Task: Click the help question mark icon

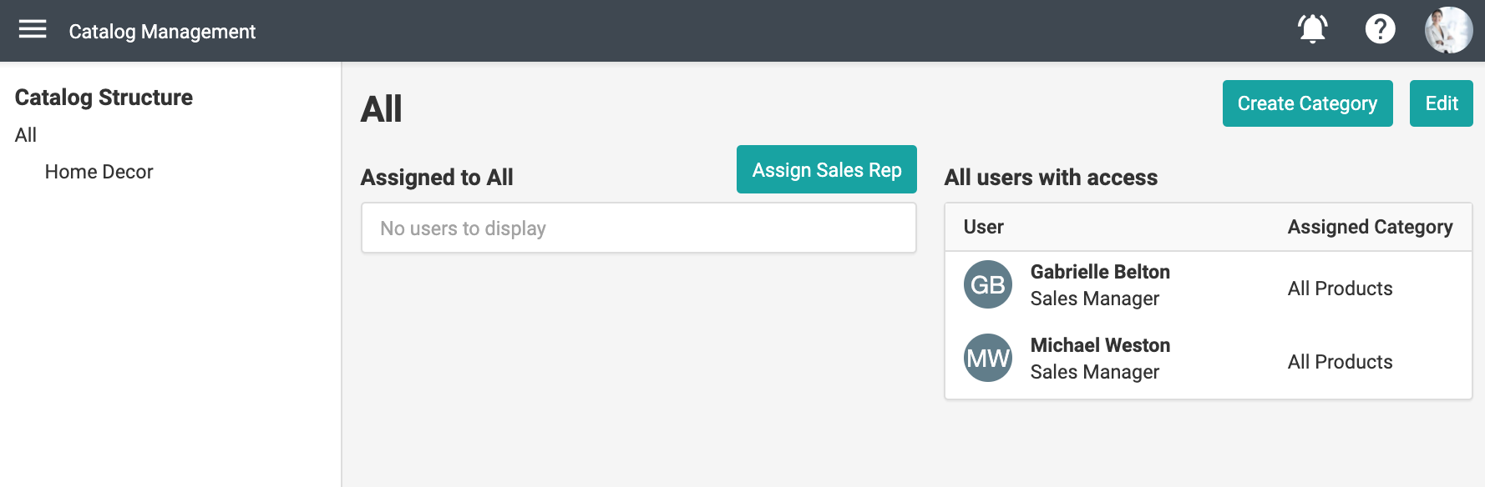Action: (1380, 29)
